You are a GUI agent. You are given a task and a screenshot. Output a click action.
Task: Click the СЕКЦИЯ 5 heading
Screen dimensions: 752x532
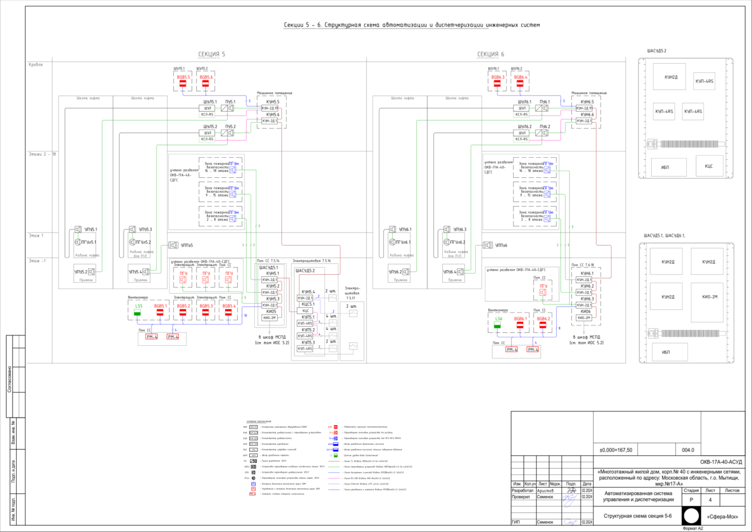pos(211,54)
